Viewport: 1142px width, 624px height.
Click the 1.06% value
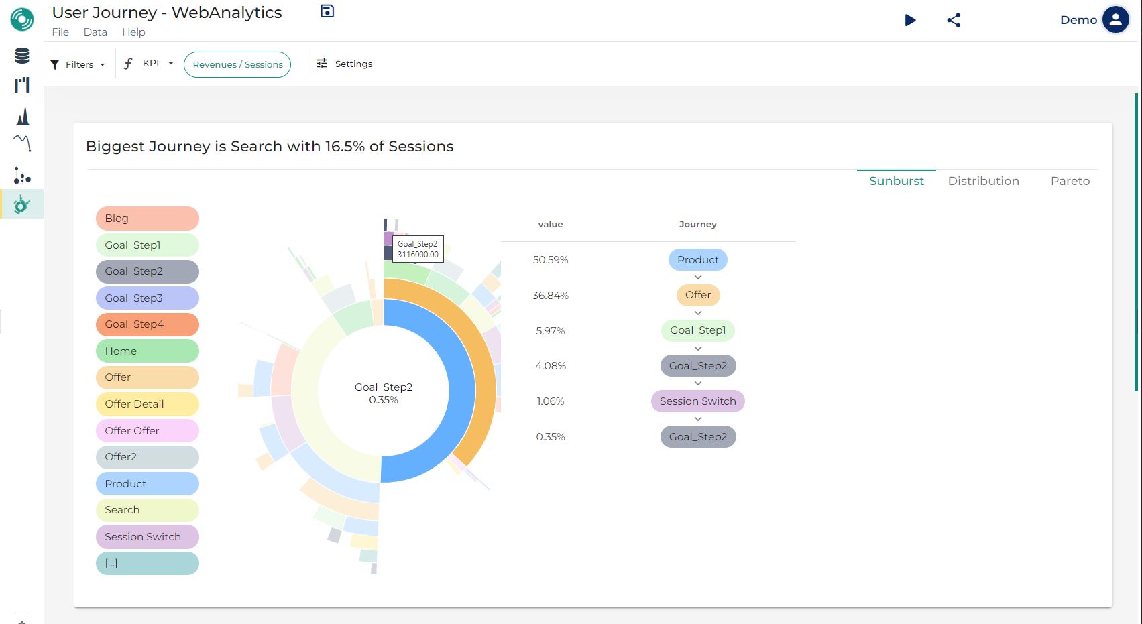coord(551,401)
